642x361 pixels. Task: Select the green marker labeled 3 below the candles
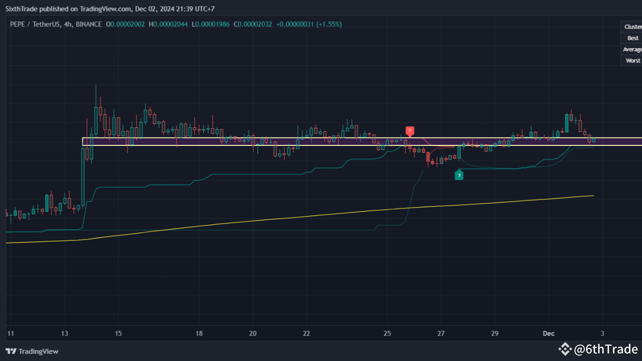tap(459, 175)
